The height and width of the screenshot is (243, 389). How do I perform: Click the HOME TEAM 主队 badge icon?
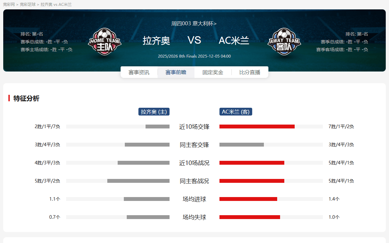pos(104,41)
